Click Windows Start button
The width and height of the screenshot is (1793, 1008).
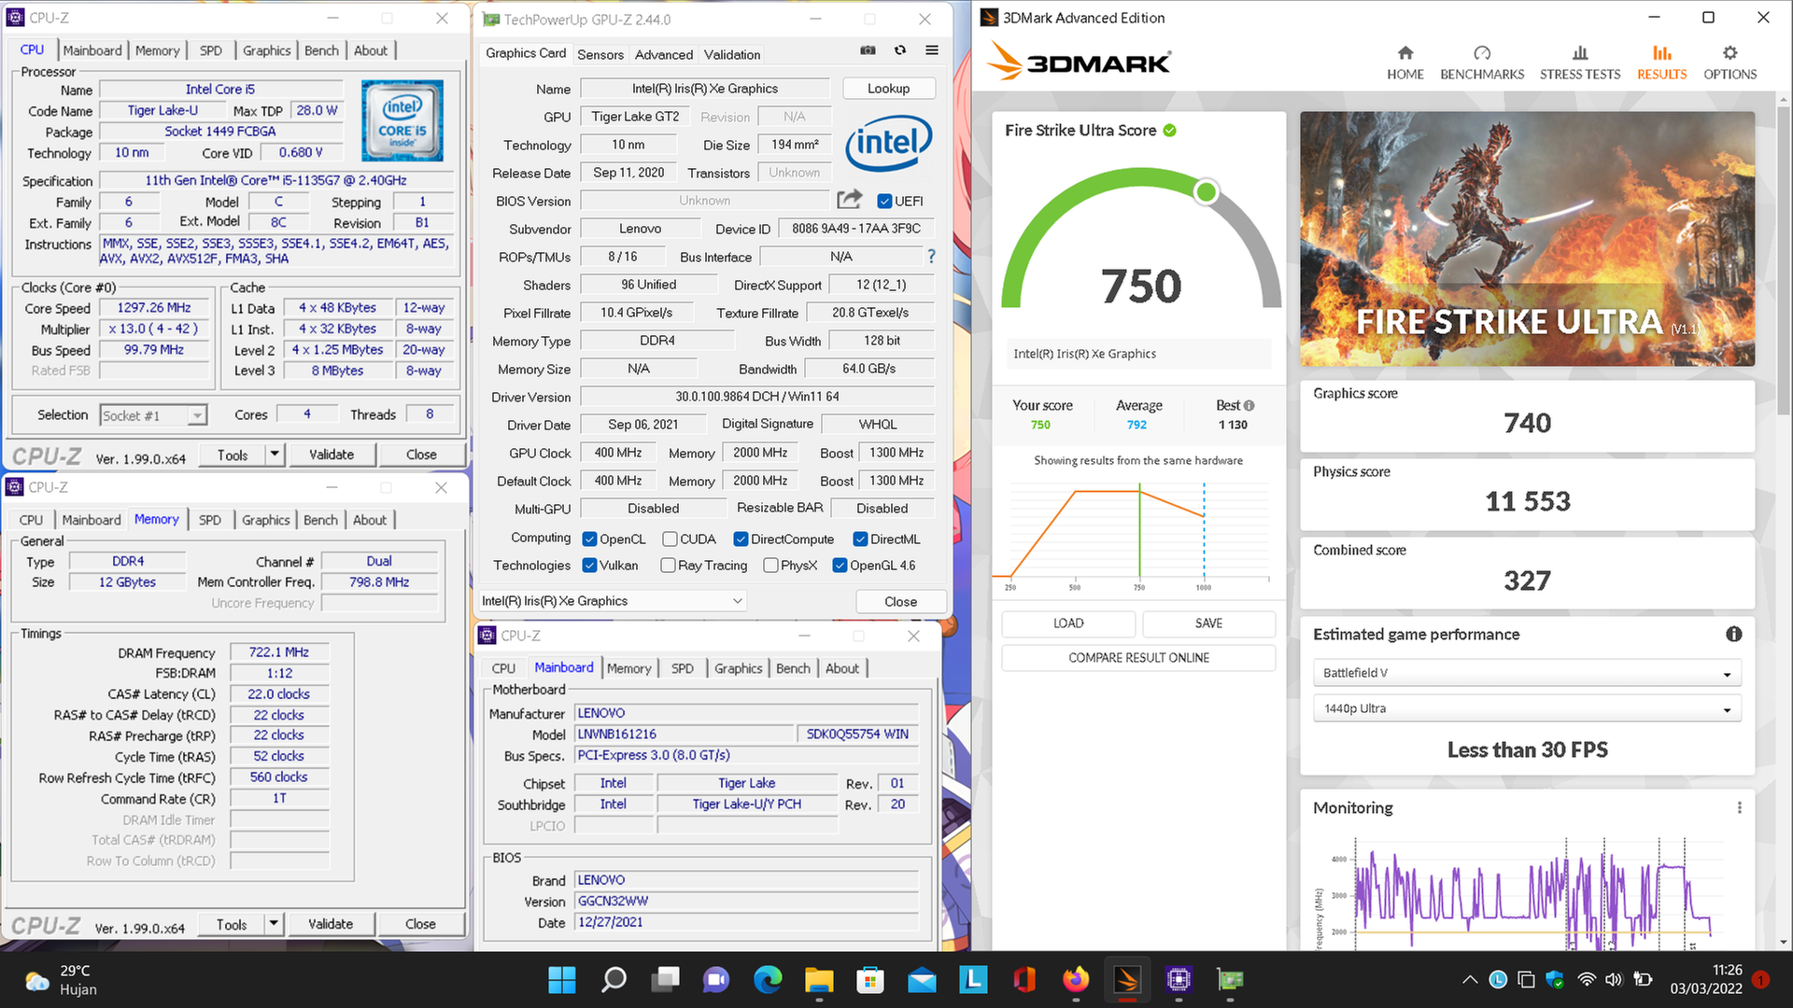562,980
